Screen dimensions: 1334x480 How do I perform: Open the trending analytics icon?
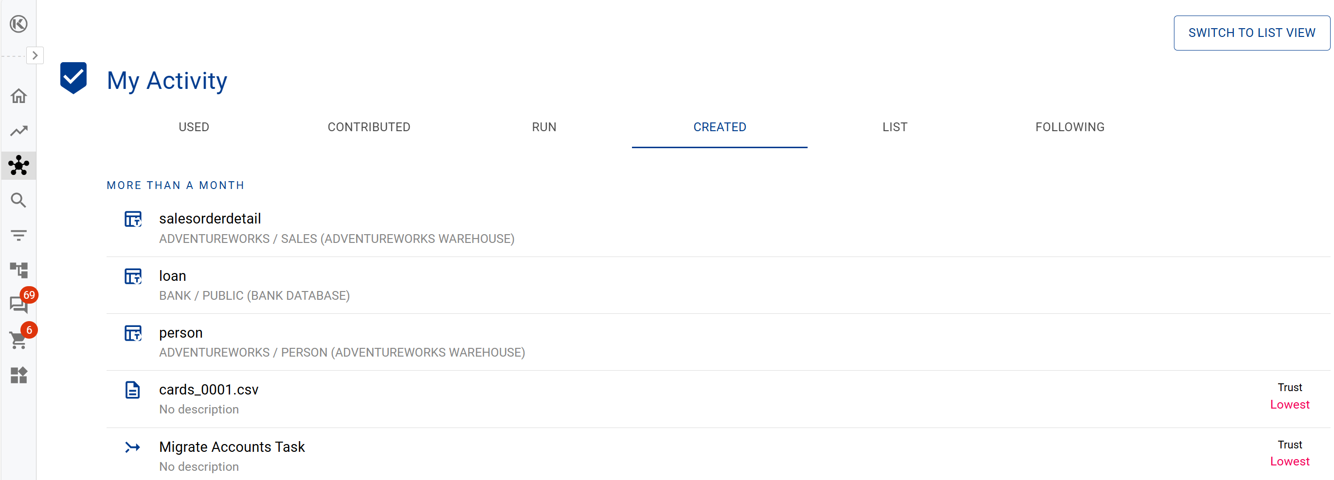pos(18,131)
